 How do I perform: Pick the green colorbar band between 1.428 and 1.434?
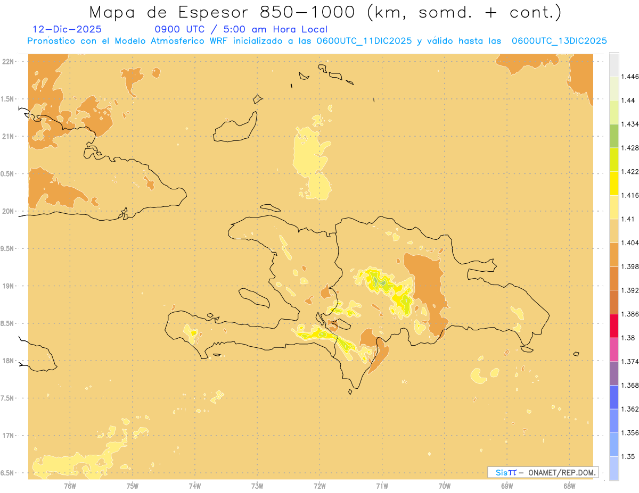[x=614, y=136]
